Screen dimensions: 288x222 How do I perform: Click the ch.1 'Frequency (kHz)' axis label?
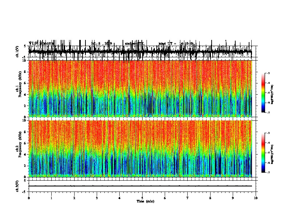tap(20, 84)
